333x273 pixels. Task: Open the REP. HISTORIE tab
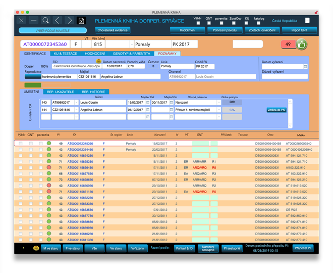point(93,91)
